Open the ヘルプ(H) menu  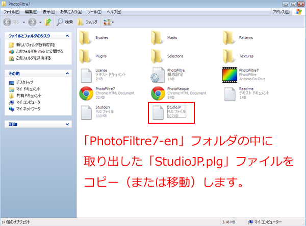coord(114,12)
